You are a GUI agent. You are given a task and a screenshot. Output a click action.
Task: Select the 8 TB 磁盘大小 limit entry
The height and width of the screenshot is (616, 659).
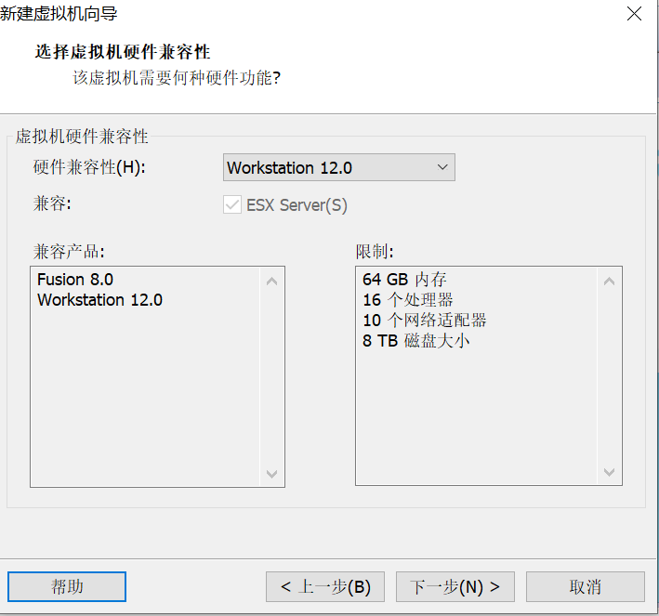point(416,341)
